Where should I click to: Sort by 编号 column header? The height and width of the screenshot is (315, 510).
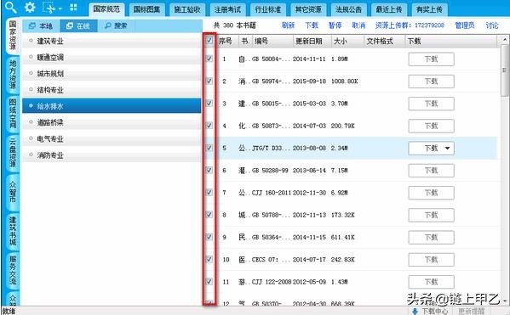pos(272,41)
